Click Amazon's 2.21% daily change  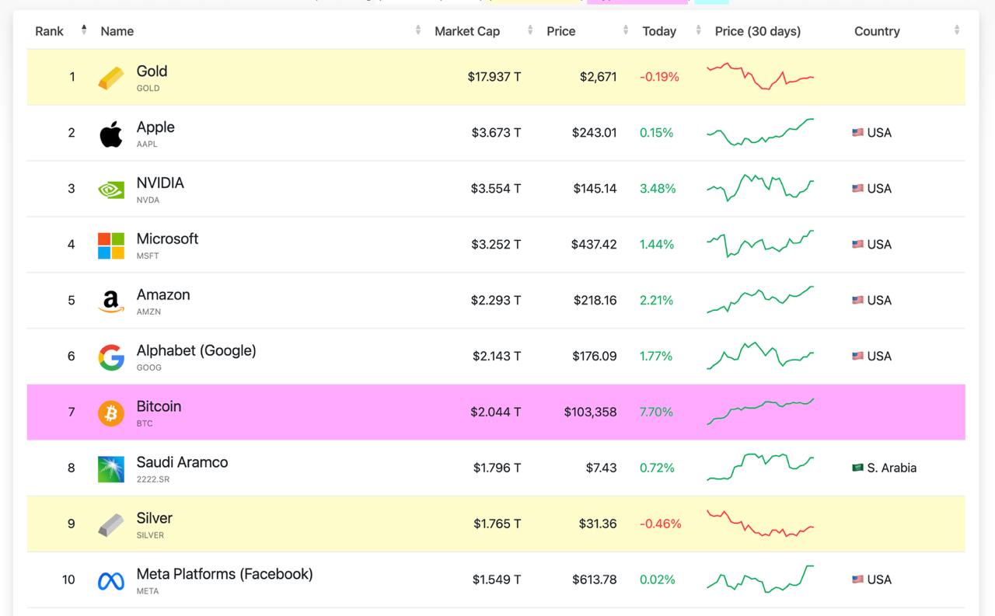[x=657, y=301]
